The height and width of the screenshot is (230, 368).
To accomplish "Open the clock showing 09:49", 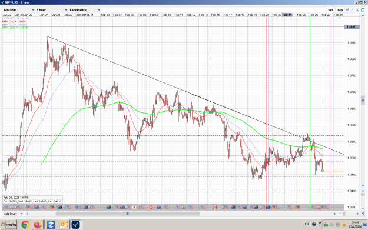I will [355, 225].
